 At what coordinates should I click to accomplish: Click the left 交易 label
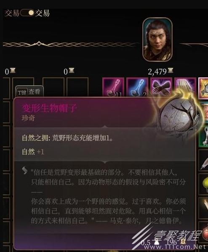click(12, 13)
